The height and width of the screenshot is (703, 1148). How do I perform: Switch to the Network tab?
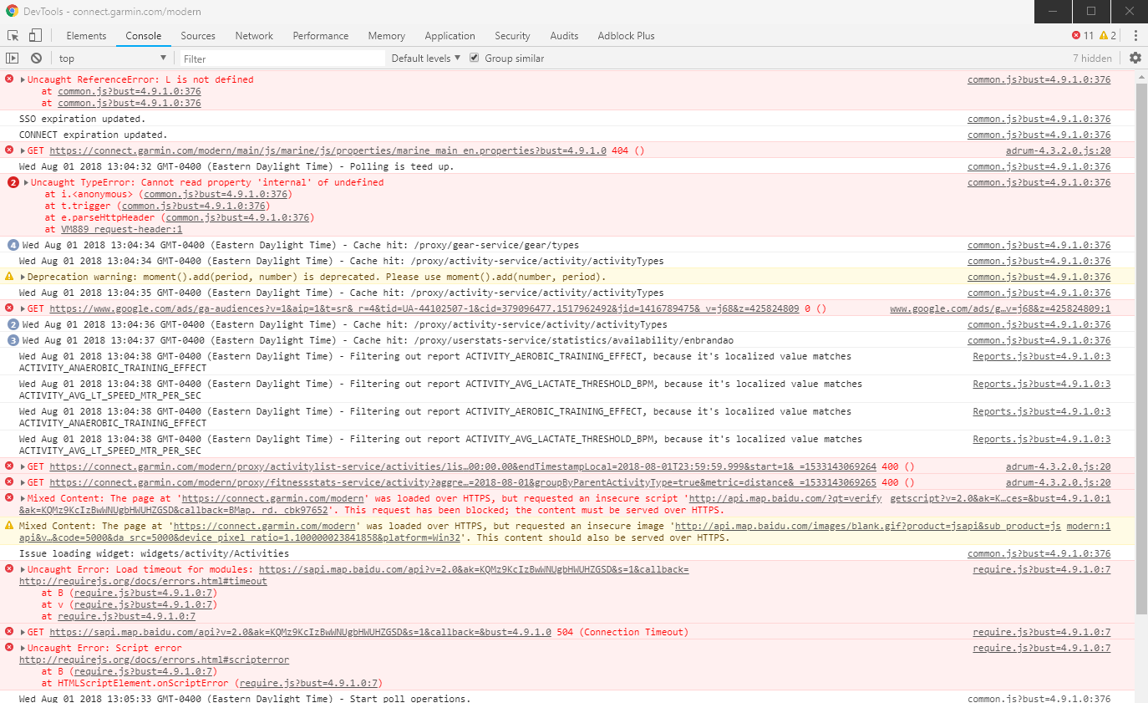pyautogui.click(x=254, y=36)
